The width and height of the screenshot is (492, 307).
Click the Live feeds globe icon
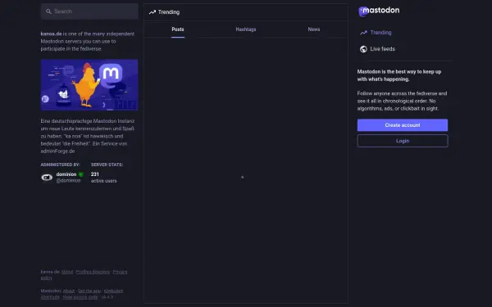tap(363, 49)
